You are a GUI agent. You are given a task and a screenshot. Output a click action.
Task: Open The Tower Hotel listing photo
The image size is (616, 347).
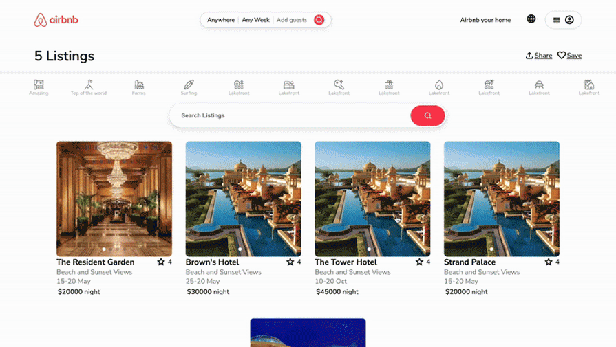tap(372, 199)
